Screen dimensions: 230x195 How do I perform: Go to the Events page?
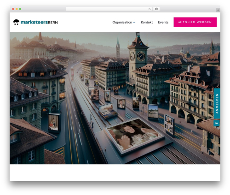(163, 22)
